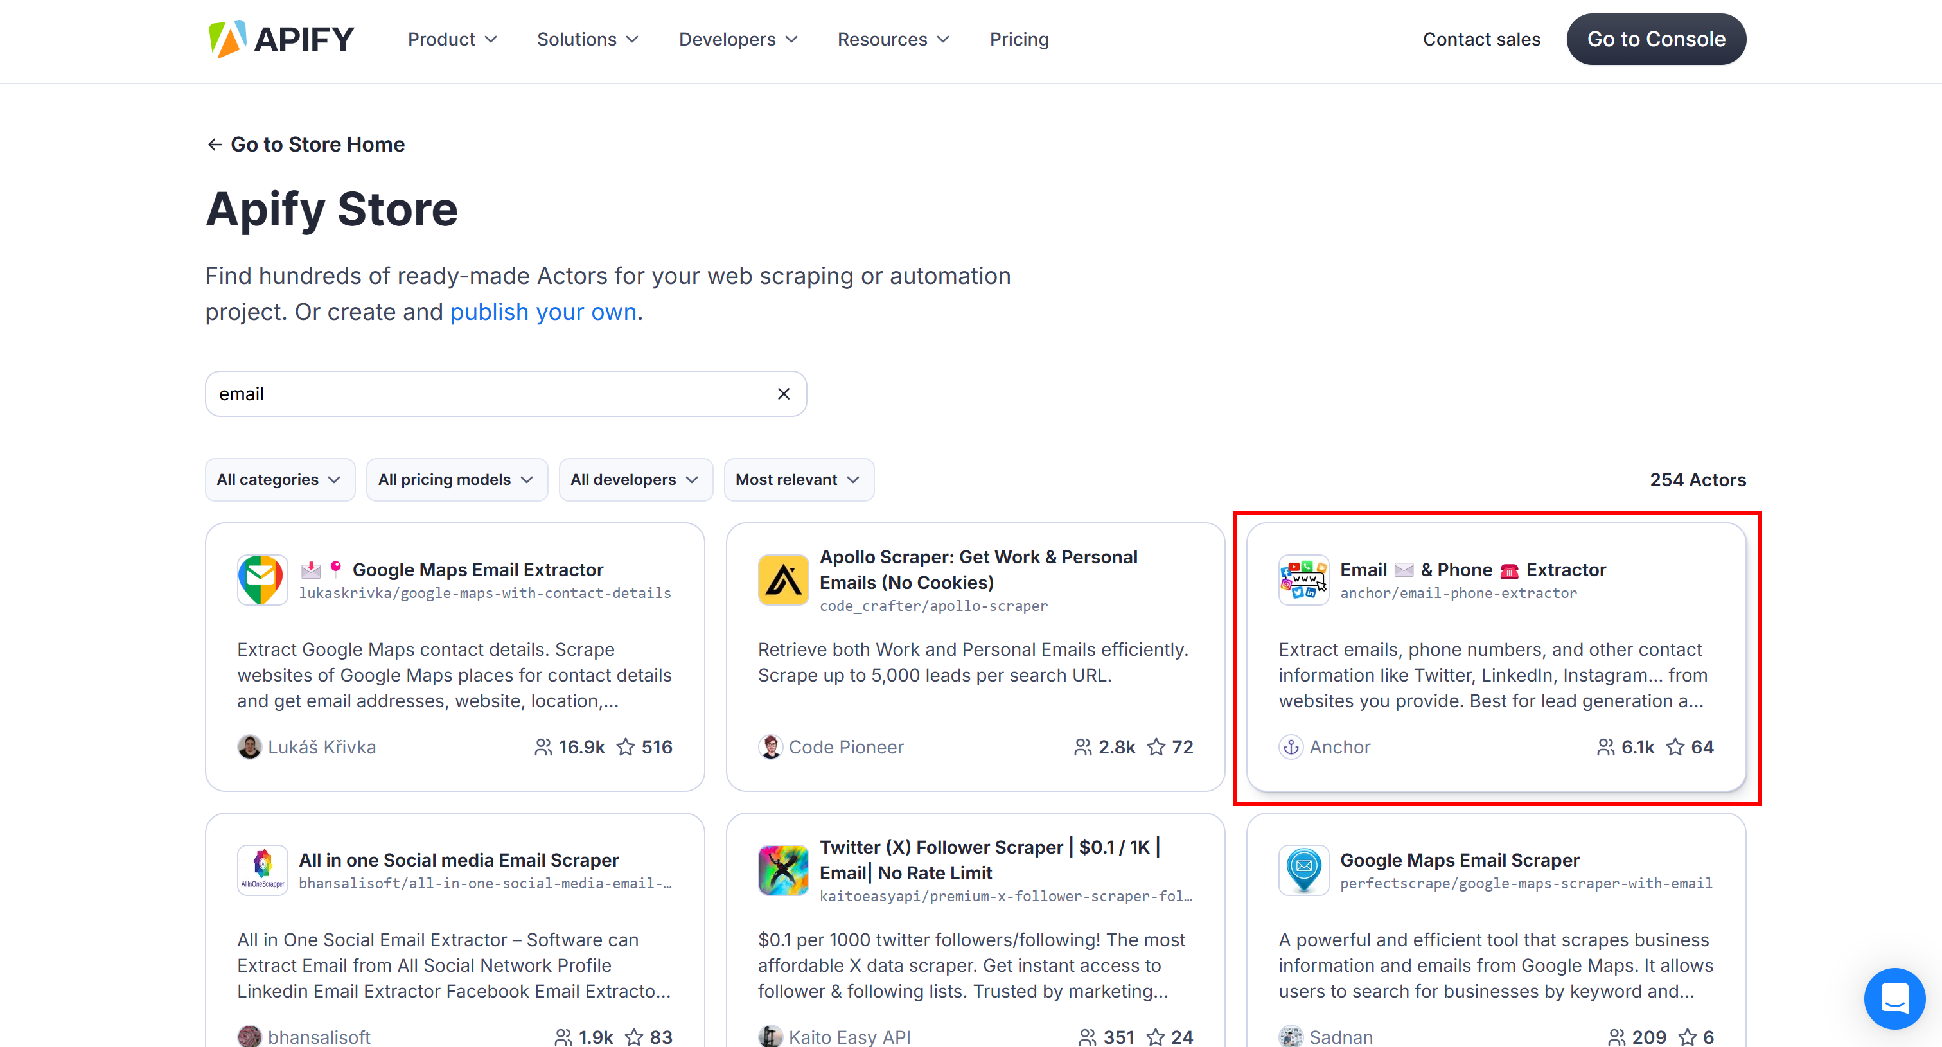Screen dimensions: 1942x1047
Task: Click the Twitter Follower Scraper actor icon
Action: click(782, 870)
